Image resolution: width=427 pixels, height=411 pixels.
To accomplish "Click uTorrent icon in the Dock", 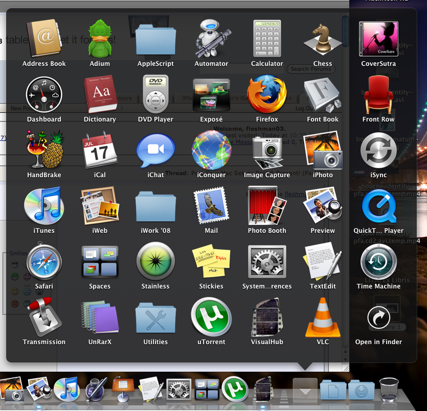I will 235,389.
